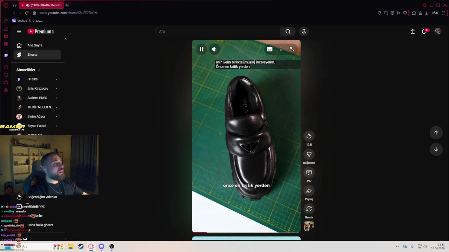Open the Short's sound thumbnail
The image size is (449, 252).
309,226
